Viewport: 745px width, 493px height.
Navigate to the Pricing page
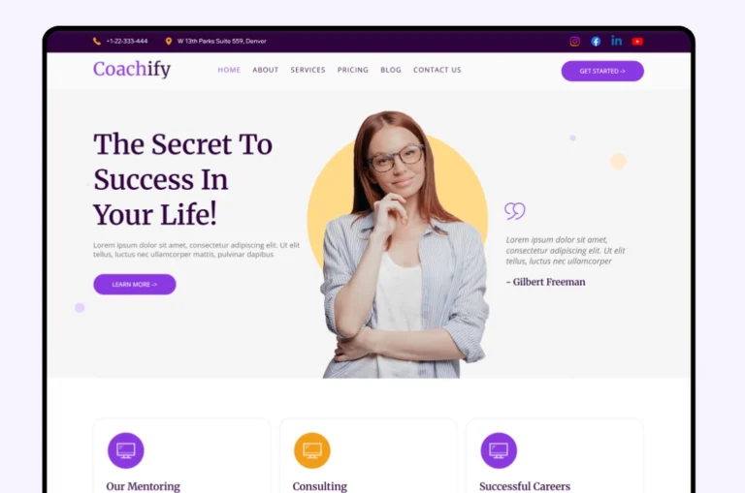pos(353,70)
